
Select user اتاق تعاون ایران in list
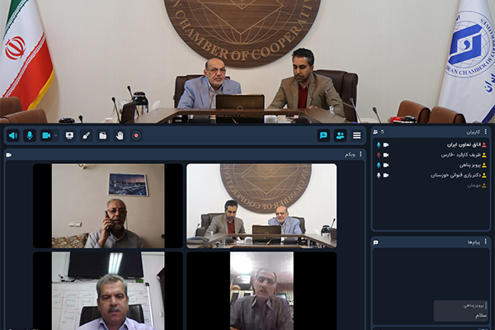(458, 145)
